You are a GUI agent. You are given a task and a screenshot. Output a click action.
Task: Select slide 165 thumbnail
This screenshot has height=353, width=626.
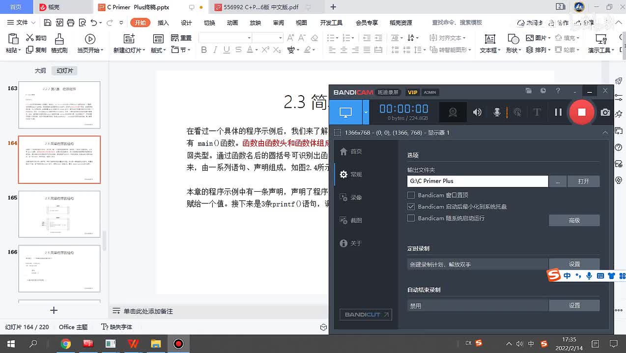[x=59, y=214]
